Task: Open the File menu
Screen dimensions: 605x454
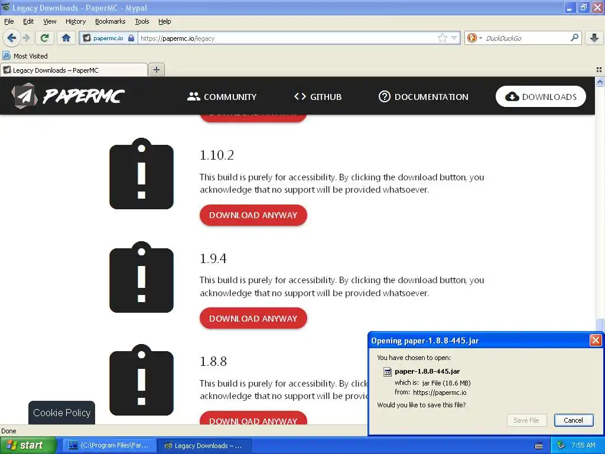Action: [x=9, y=21]
